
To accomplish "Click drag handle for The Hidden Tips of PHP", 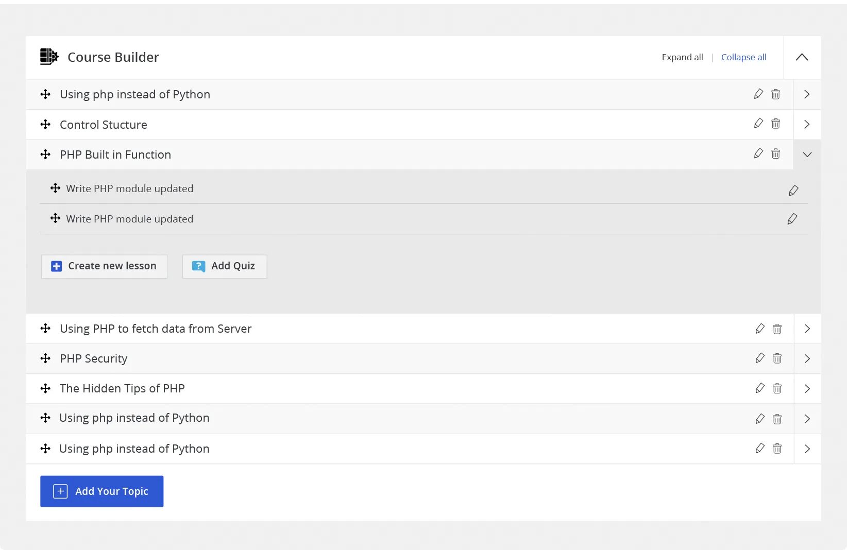I will pyautogui.click(x=45, y=388).
